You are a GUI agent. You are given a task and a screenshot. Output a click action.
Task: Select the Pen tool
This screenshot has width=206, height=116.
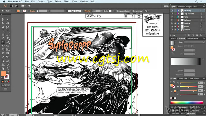3,27
